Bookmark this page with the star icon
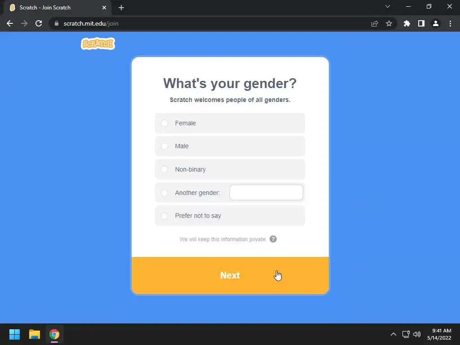 click(389, 23)
